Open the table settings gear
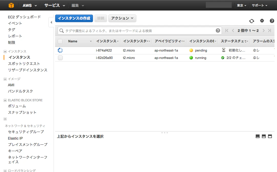Viewport: 277px width, 172px height. click(x=262, y=21)
